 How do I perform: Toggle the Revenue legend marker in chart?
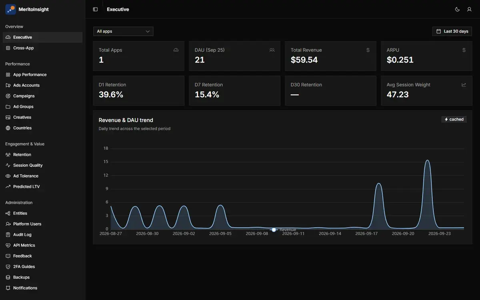click(274, 230)
